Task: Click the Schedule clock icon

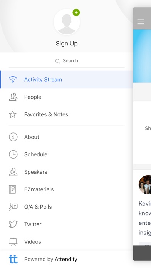Action: coord(13,154)
